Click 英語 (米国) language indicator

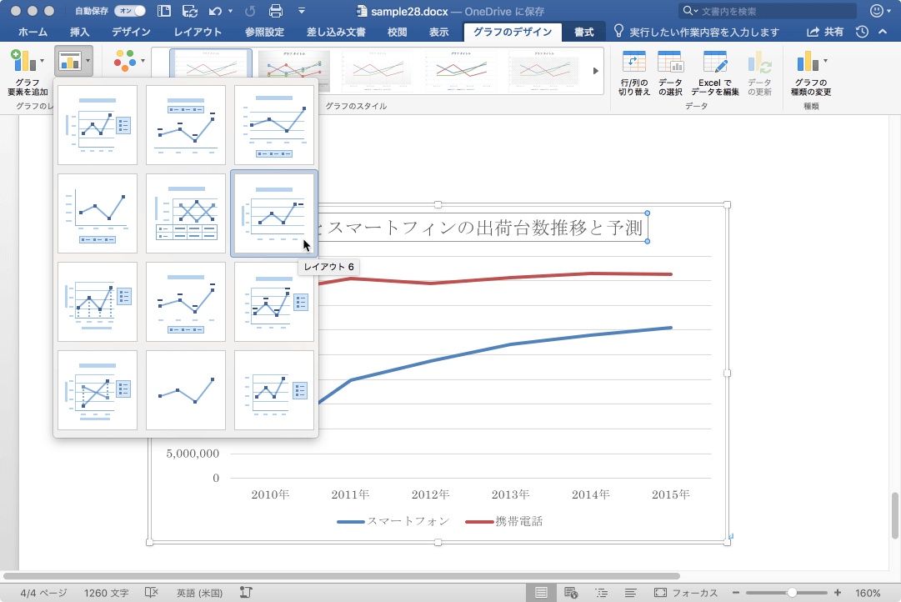(x=199, y=593)
